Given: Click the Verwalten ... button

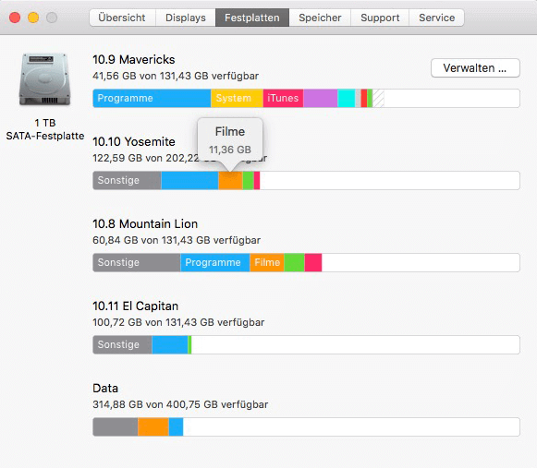Looking at the screenshot, I should coord(475,67).
